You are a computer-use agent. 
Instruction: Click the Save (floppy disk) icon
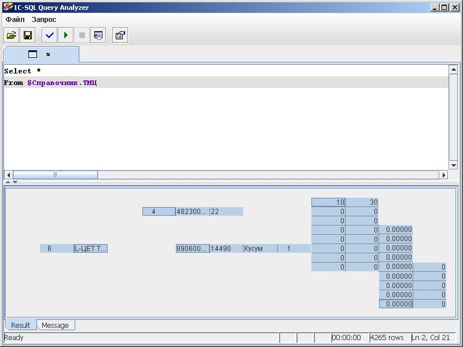(x=27, y=35)
